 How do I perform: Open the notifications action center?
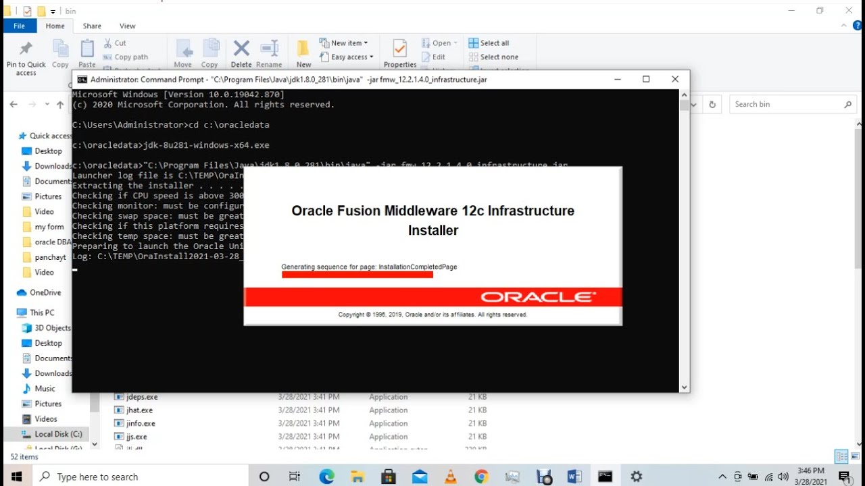[845, 477]
